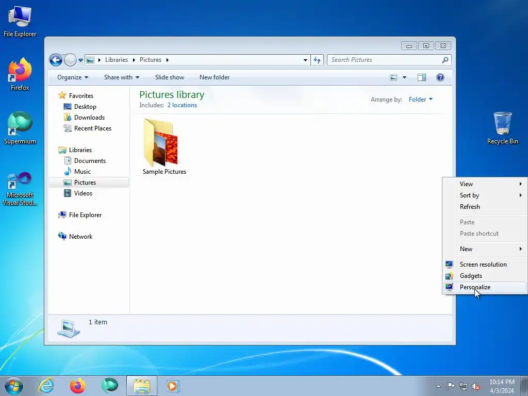Expand the address bar history dropdown

[305, 60]
